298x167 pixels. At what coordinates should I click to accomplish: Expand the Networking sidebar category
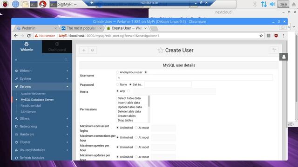click(x=42, y=126)
